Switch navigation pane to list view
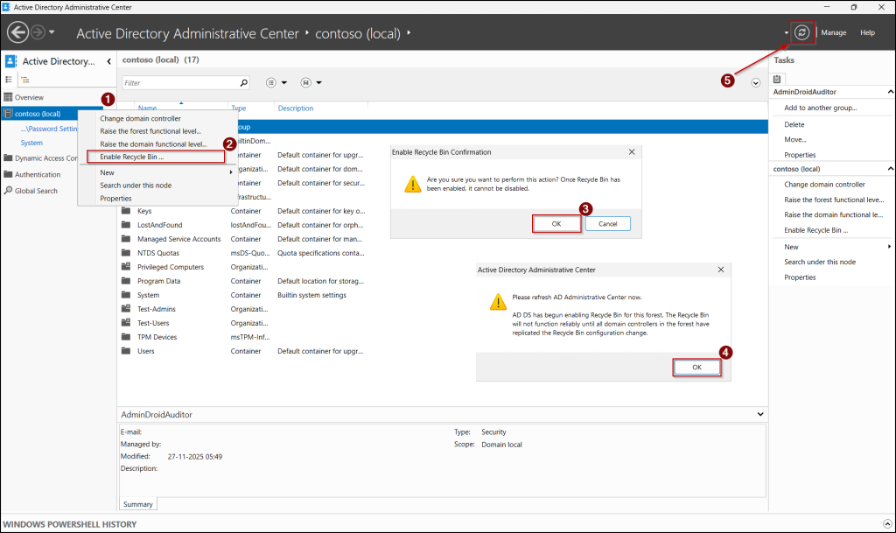Image resolution: width=896 pixels, height=533 pixels. (x=10, y=80)
